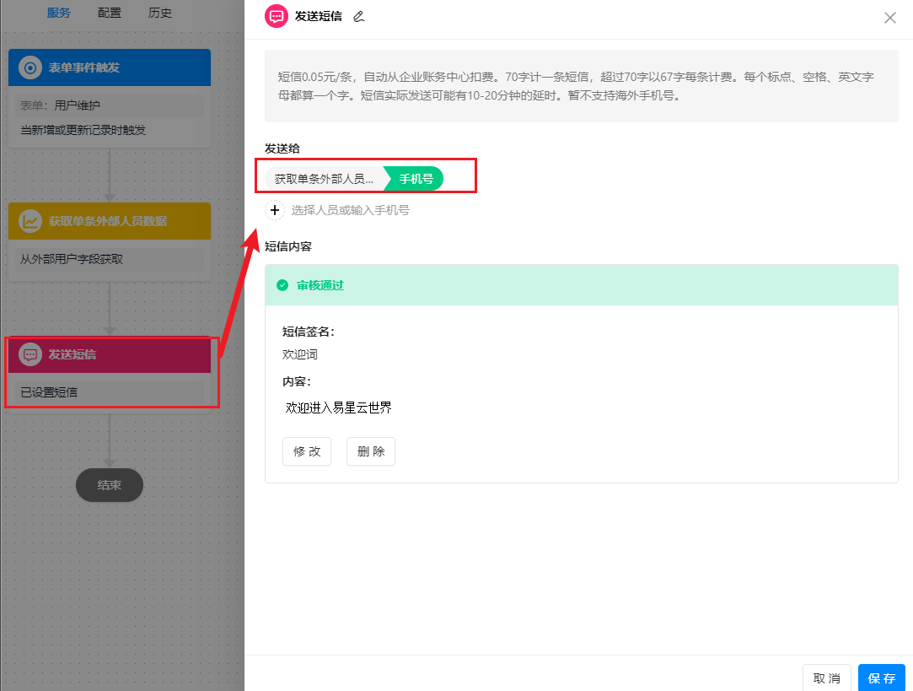Click the target icon on 表单事件触发 node
The width and height of the screenshot is (913, 691).
click(30, 67)
